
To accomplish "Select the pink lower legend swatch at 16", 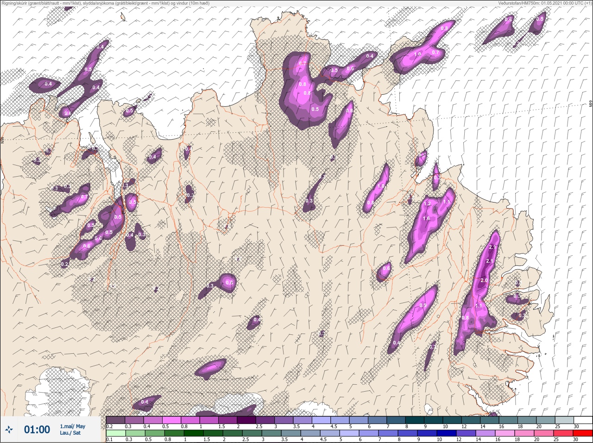I will coord(505,433).
